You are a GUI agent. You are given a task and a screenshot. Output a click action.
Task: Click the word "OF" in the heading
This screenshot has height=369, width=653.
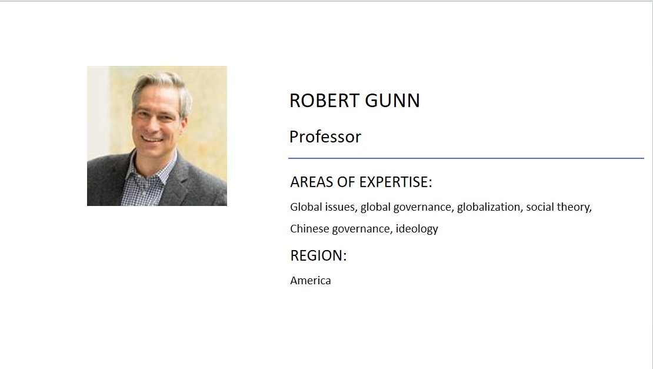point(346,182)
